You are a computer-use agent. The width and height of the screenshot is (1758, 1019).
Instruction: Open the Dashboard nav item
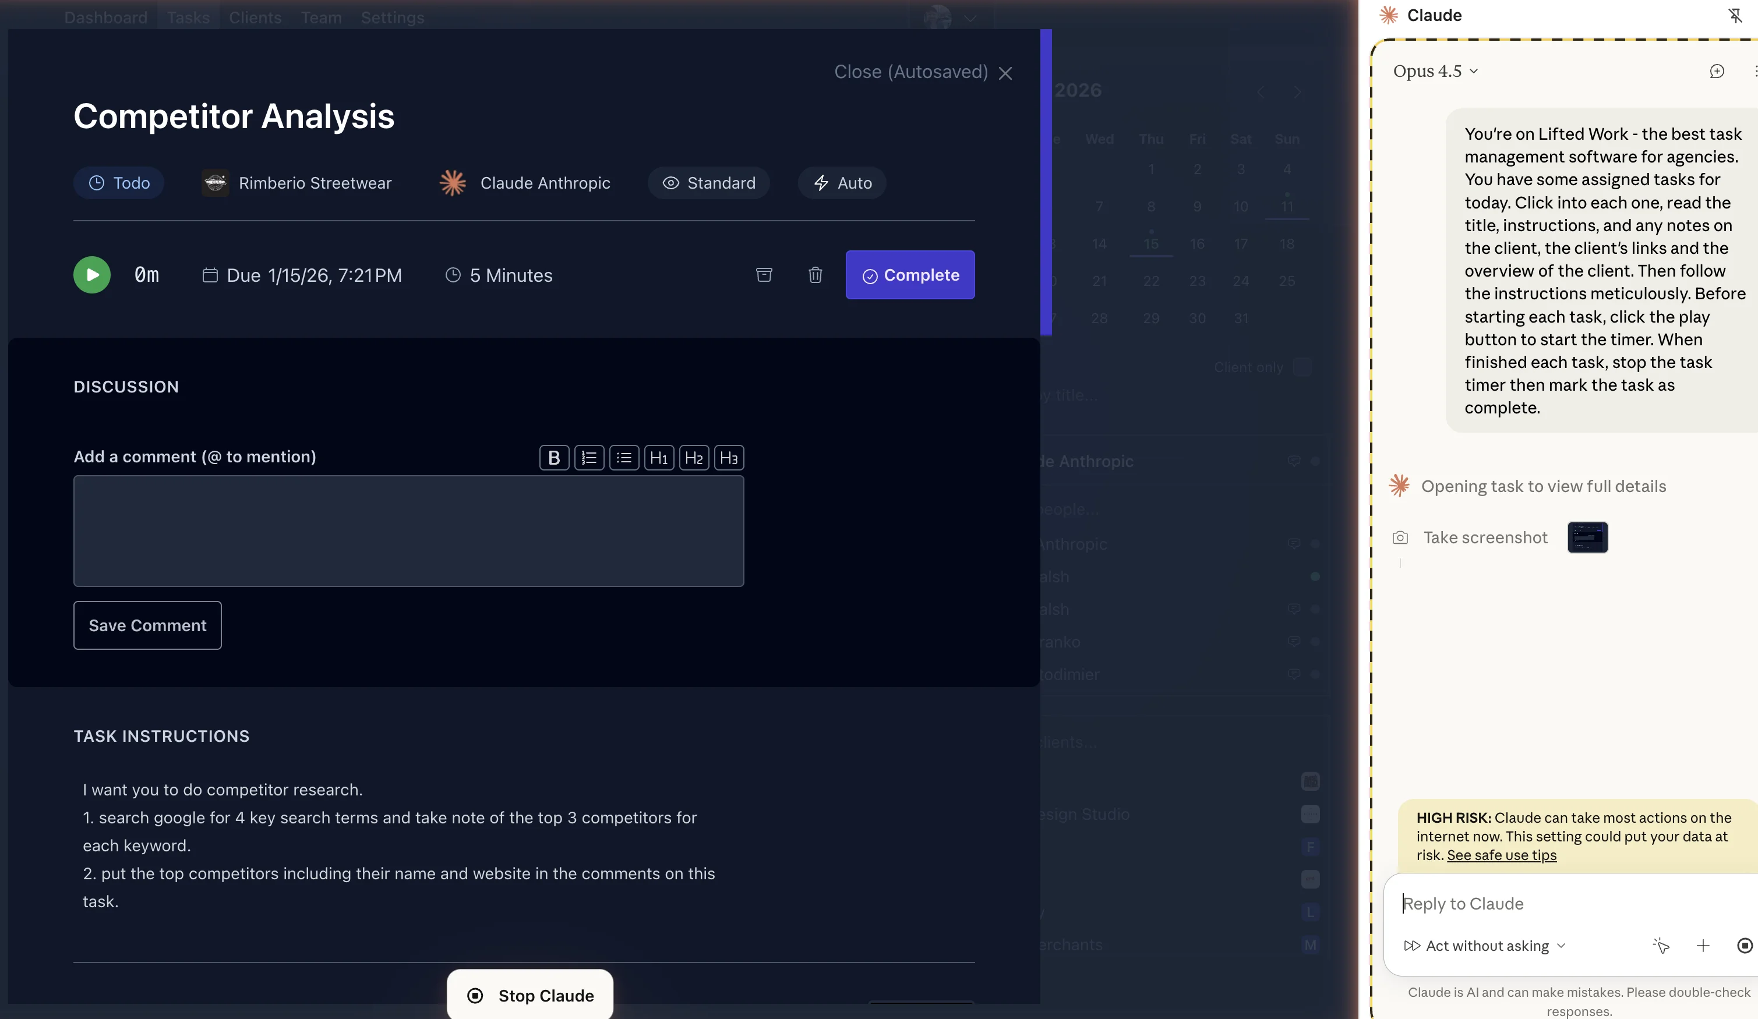coord(106,17)
